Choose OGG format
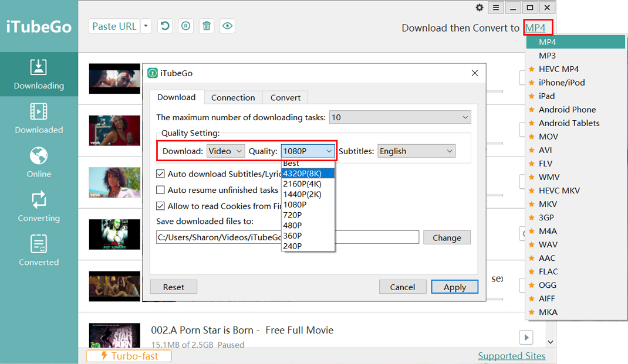 tap(576, 285)
